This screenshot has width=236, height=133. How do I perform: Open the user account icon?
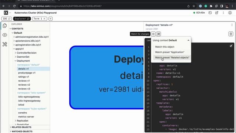(x=230, y=13)
